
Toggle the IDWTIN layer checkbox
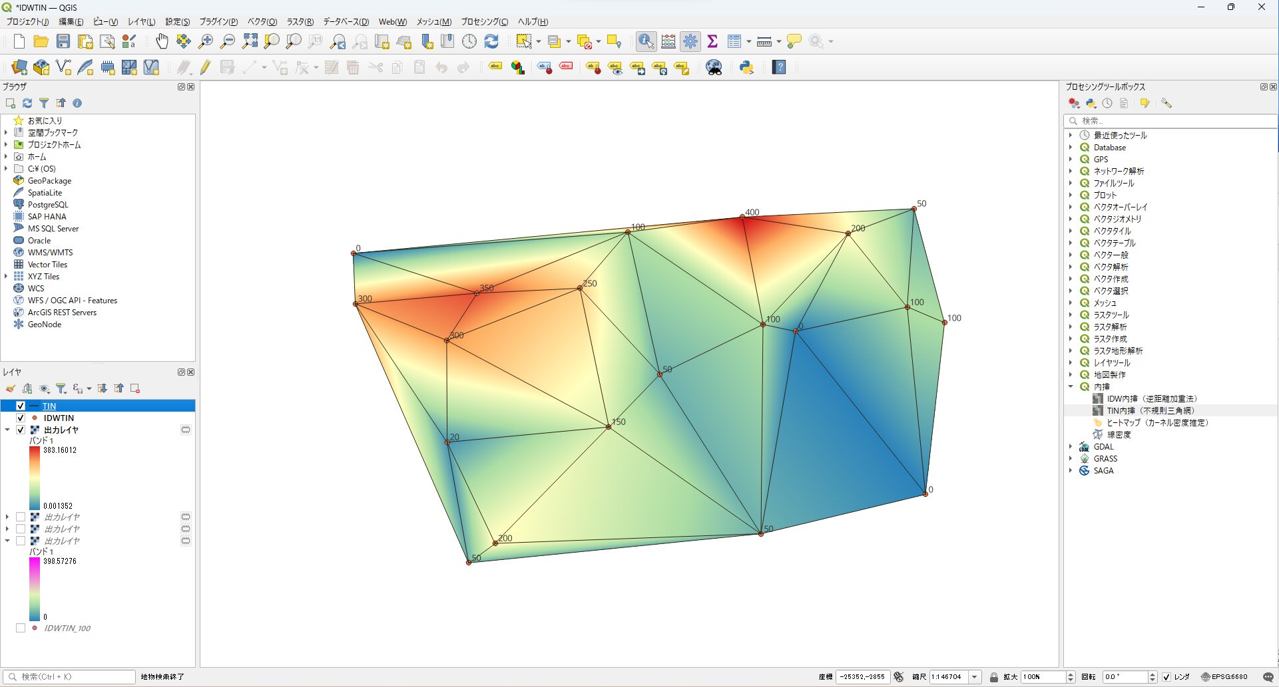pyautogui.click(x=21, y=418)
